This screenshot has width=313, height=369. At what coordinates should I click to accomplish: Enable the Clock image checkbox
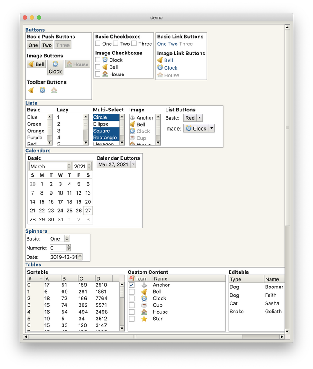(x=98, y=60)
